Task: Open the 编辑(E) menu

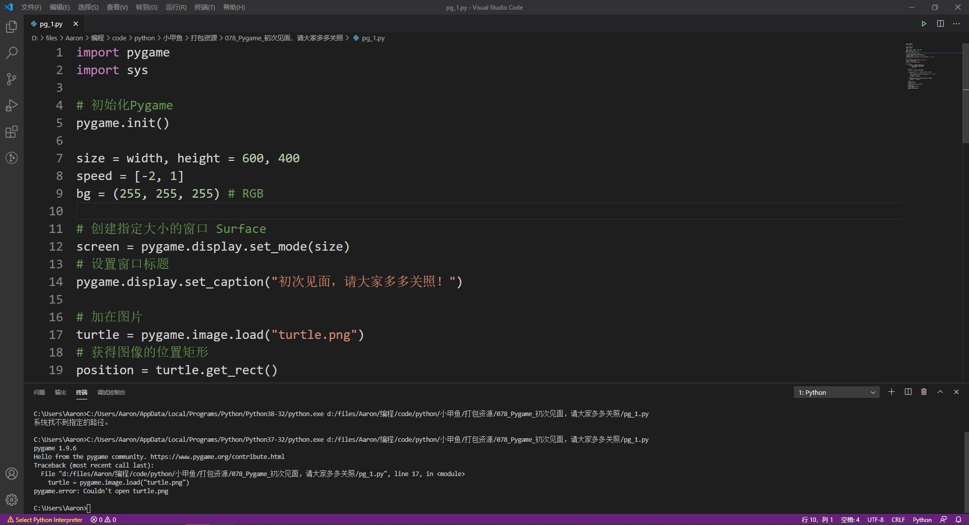Action: pyautogui.click(x=60, y=7)
